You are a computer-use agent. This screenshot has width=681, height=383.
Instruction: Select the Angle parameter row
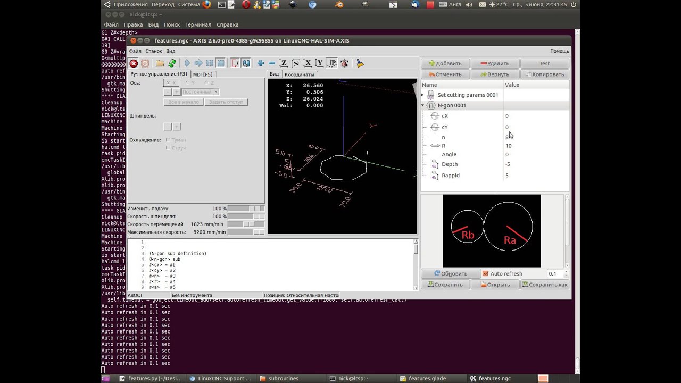[495, 154]
